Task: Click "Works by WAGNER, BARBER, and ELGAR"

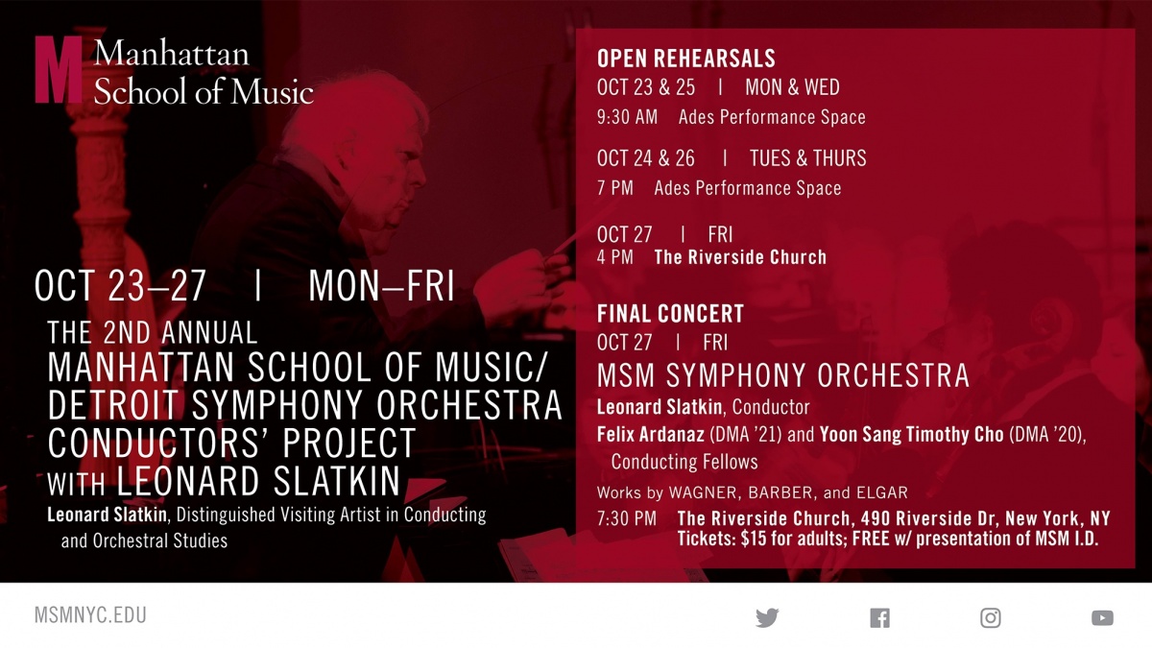Action: point(752,492)
